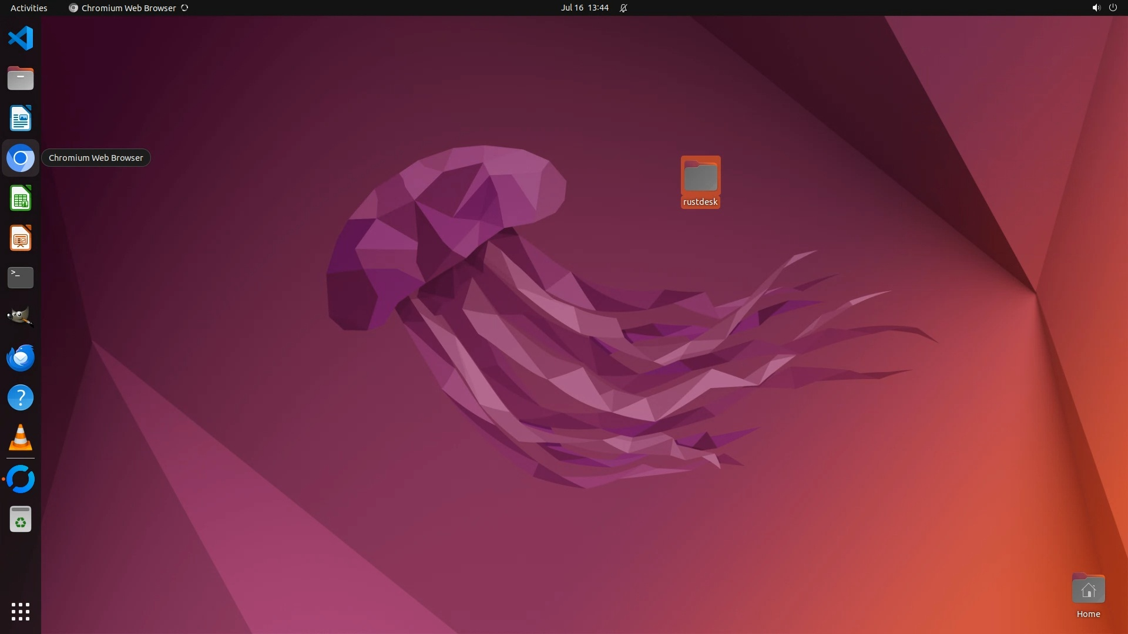1128x634 pixels.
Task: Open Visual Studio Code from dock
Action: click(21, 39)
